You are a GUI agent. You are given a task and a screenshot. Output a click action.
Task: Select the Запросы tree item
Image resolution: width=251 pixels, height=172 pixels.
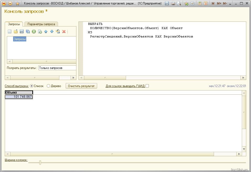click(20, 39)
